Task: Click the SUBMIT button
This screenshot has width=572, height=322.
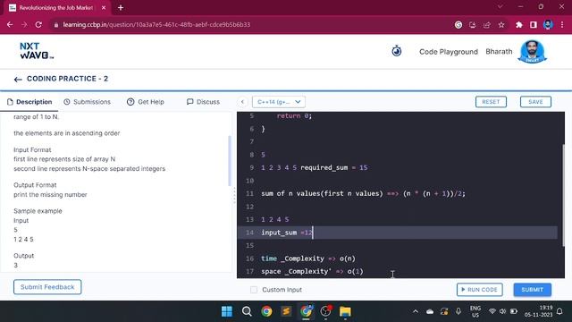Action: [x=533, y=290]
